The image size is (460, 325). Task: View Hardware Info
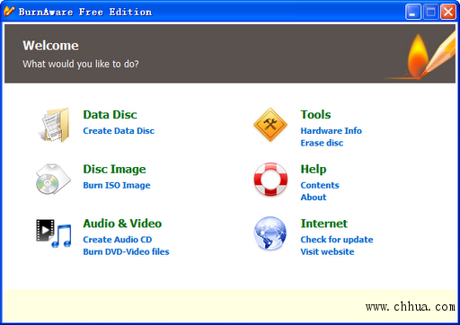331,131
